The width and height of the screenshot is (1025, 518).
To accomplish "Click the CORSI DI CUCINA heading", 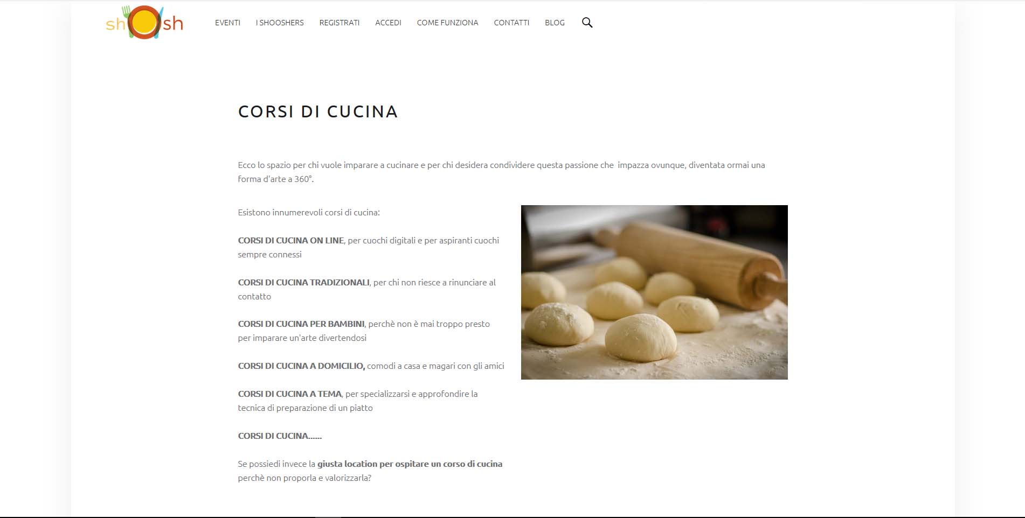I will coord(318,111).
